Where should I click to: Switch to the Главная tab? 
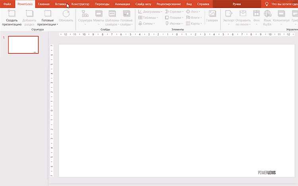click(x=44, y=4)
